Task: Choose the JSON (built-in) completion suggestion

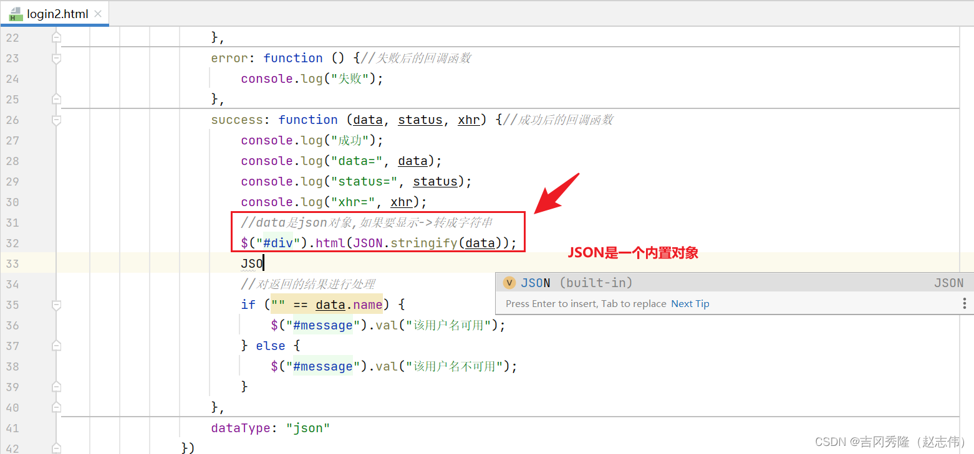Action: [x=735, y=283]
